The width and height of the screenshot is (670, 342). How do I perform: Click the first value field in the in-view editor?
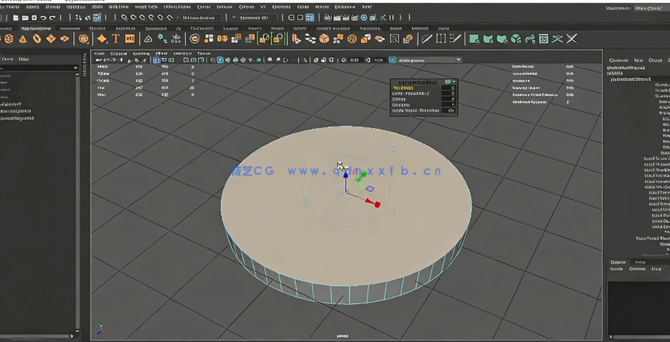(x=448, y=88)
